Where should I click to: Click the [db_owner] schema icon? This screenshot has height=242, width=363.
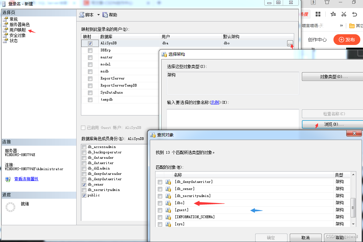click(x=168, y=189)
